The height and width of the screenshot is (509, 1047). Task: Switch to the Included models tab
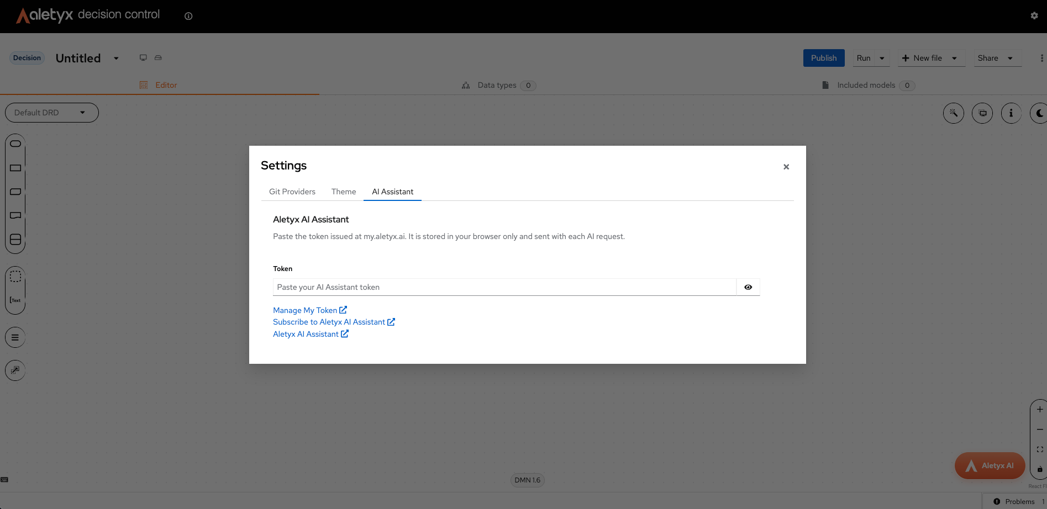(868, 85)
